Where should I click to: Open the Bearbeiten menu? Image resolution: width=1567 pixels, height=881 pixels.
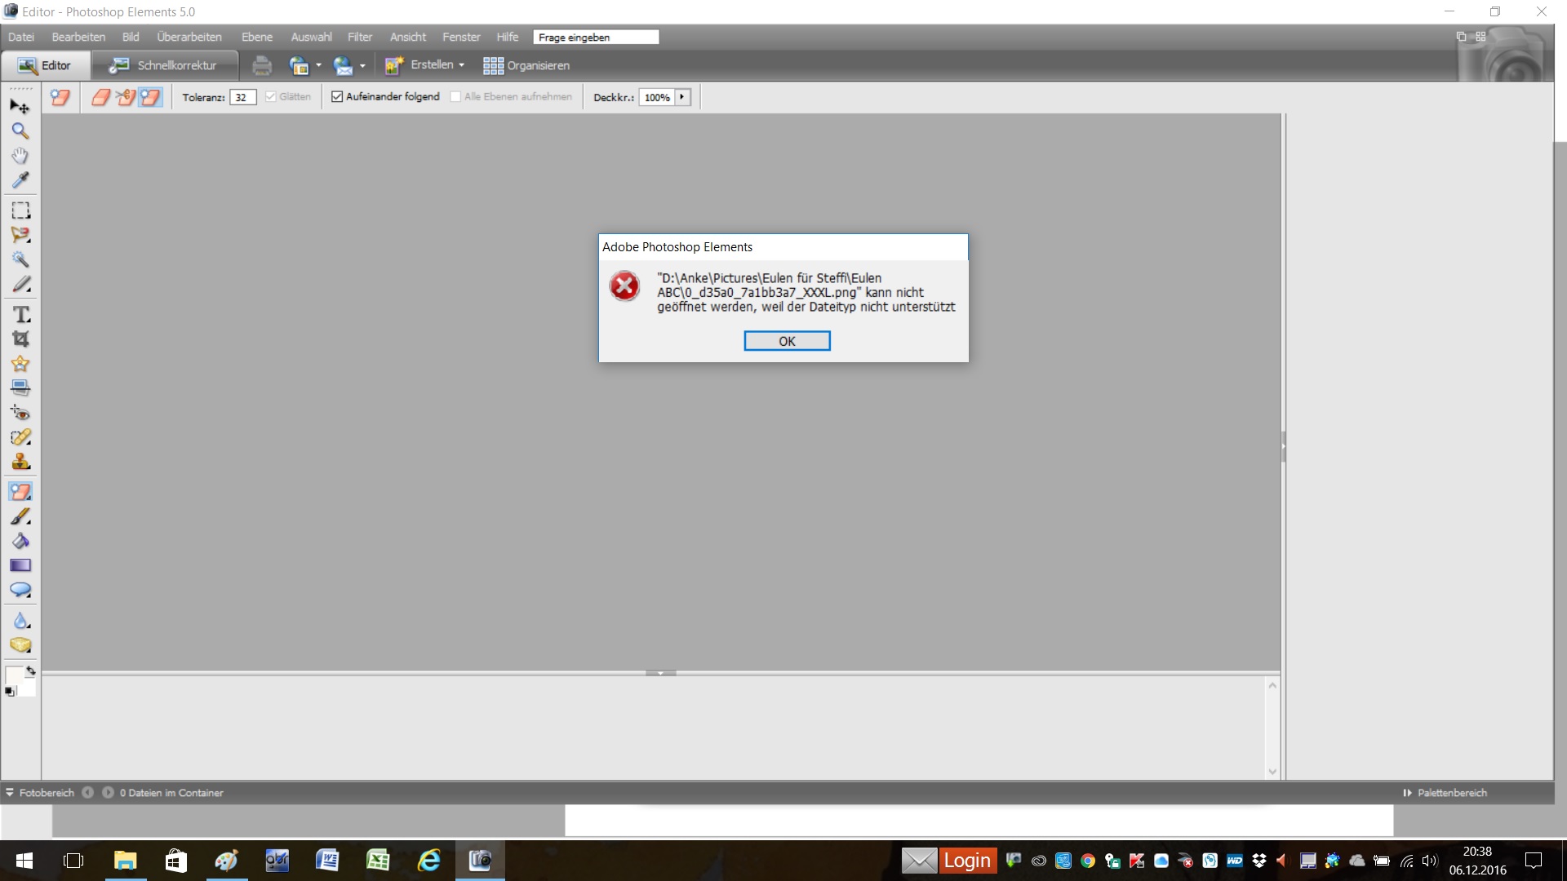[x=78, y=37]
